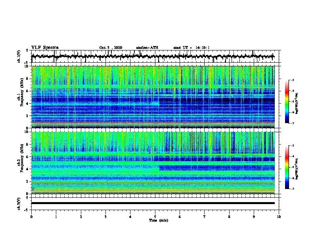Click the ch.2 "Frequency (kHz)" axis label
The width and height of the screenshot is (314, 243).
(21, 158)
